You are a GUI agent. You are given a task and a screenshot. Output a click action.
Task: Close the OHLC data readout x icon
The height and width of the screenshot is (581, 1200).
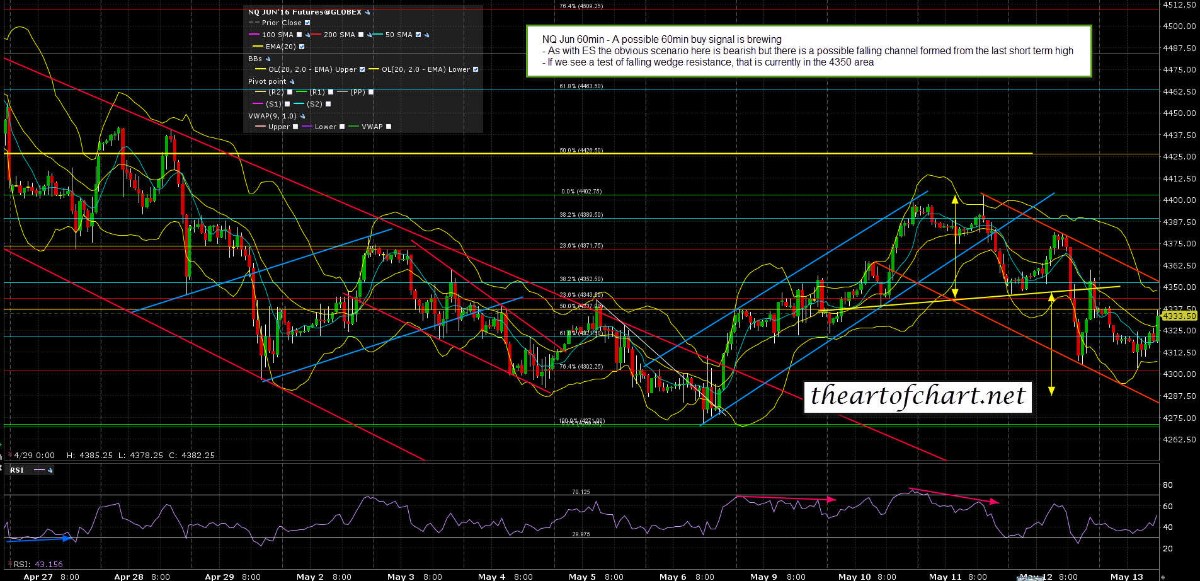click(x=9, y=454)
